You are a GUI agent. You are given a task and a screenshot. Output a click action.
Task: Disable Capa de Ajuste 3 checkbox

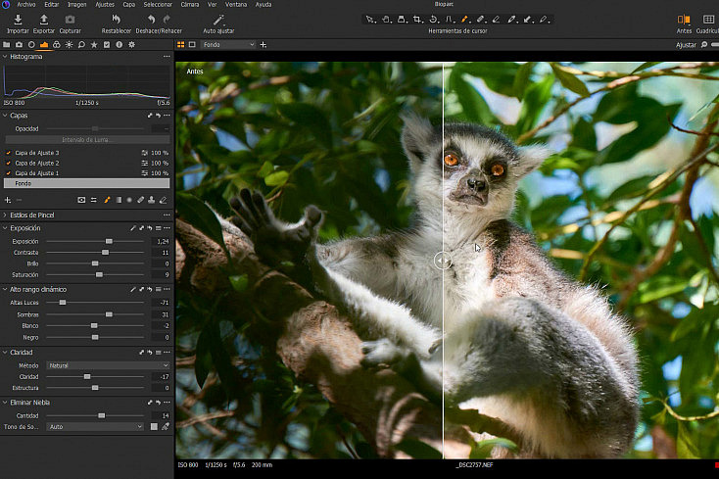pyautogui.click(x=8, y=153)
